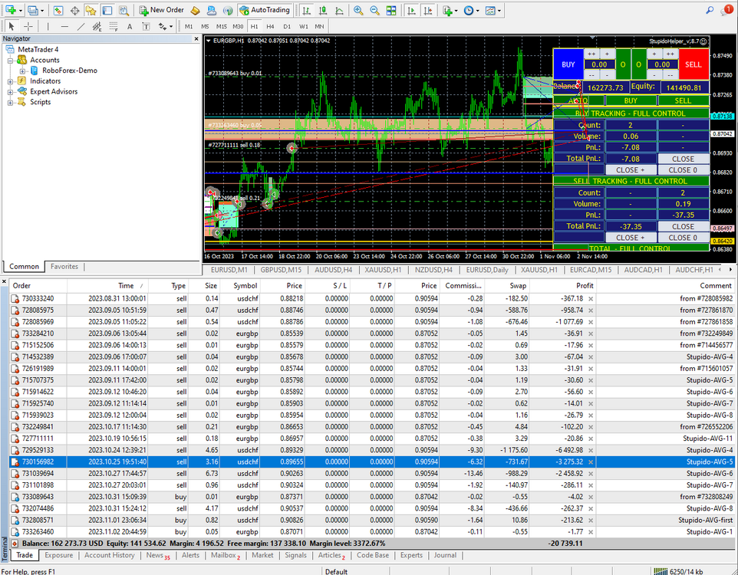This screenshot has width=738, height=575.
Task: Click the Zoom Out magnifier icon
Action: tap(374, 10)
